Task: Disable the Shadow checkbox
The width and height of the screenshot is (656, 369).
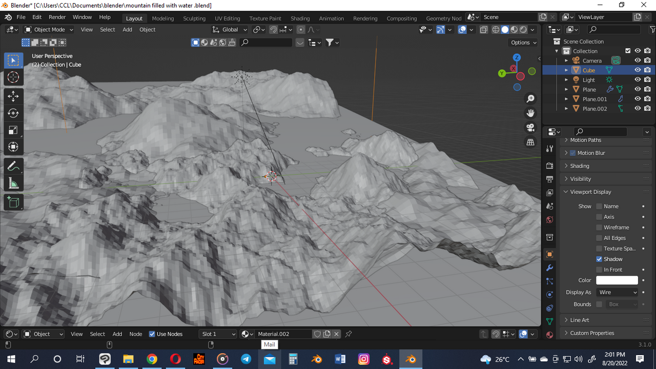Action: pos(599,259)
